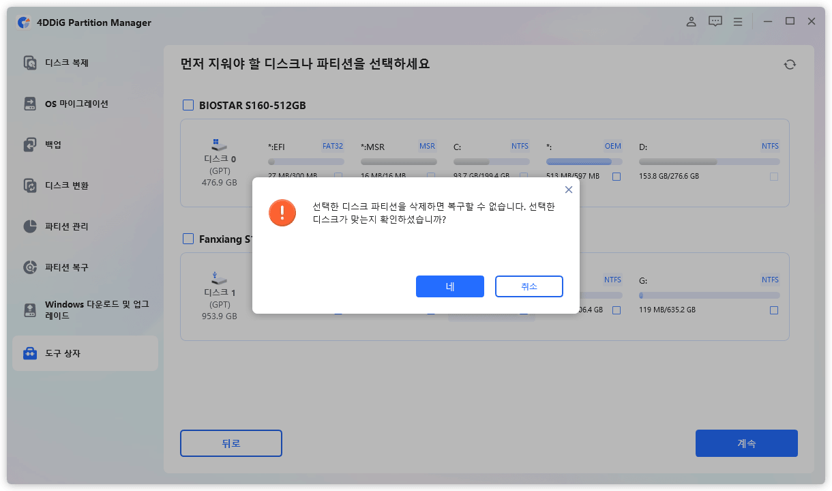Viewport: 832px width, 491px height.
Task: Click the OEM partition type tag
Action: tap(612, 146)
